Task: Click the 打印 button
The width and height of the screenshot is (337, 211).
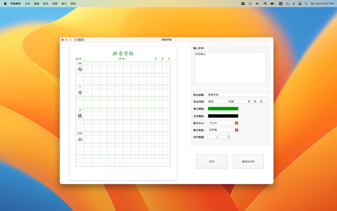Action: tap(211, 162)
